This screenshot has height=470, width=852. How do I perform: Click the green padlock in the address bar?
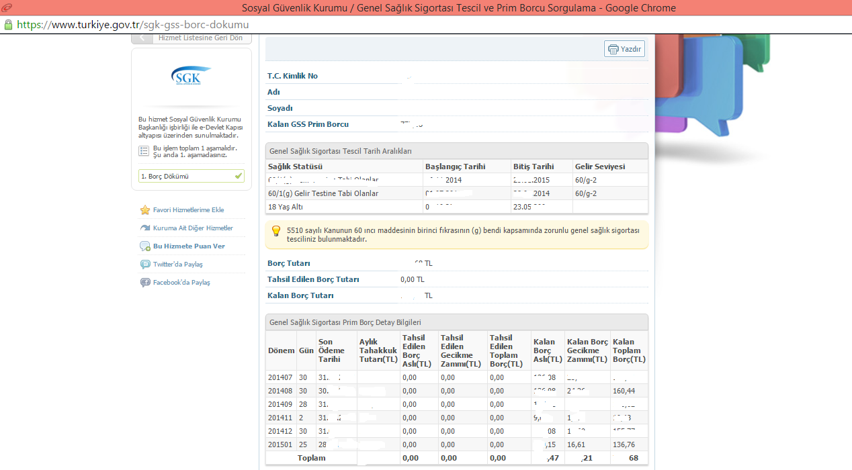pyautogui.click(x=8, y=25)
